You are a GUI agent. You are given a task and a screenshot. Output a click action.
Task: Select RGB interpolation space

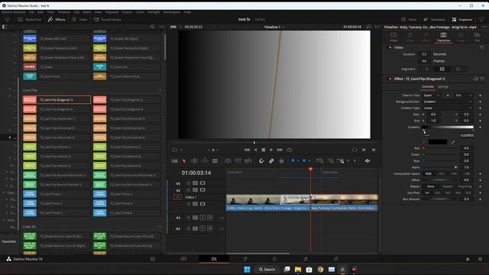pos(428,173)
